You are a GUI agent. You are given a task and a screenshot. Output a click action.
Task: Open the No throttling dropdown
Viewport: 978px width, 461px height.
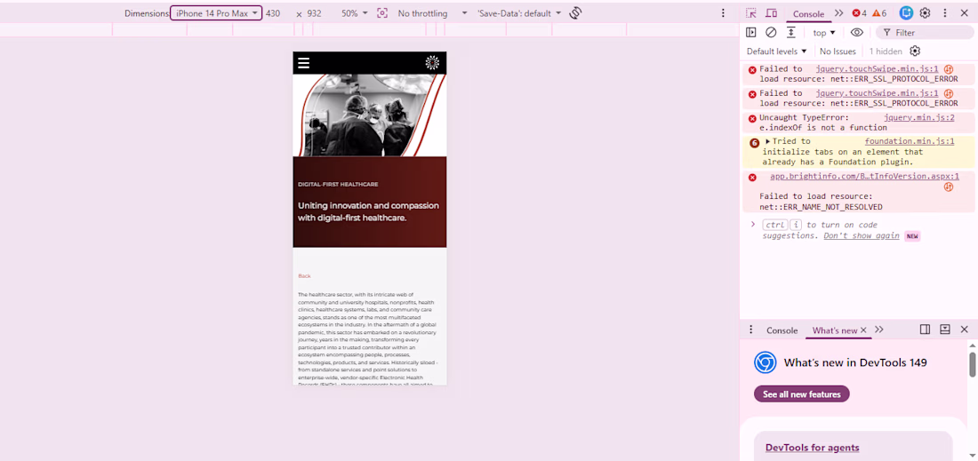[432, 13]
